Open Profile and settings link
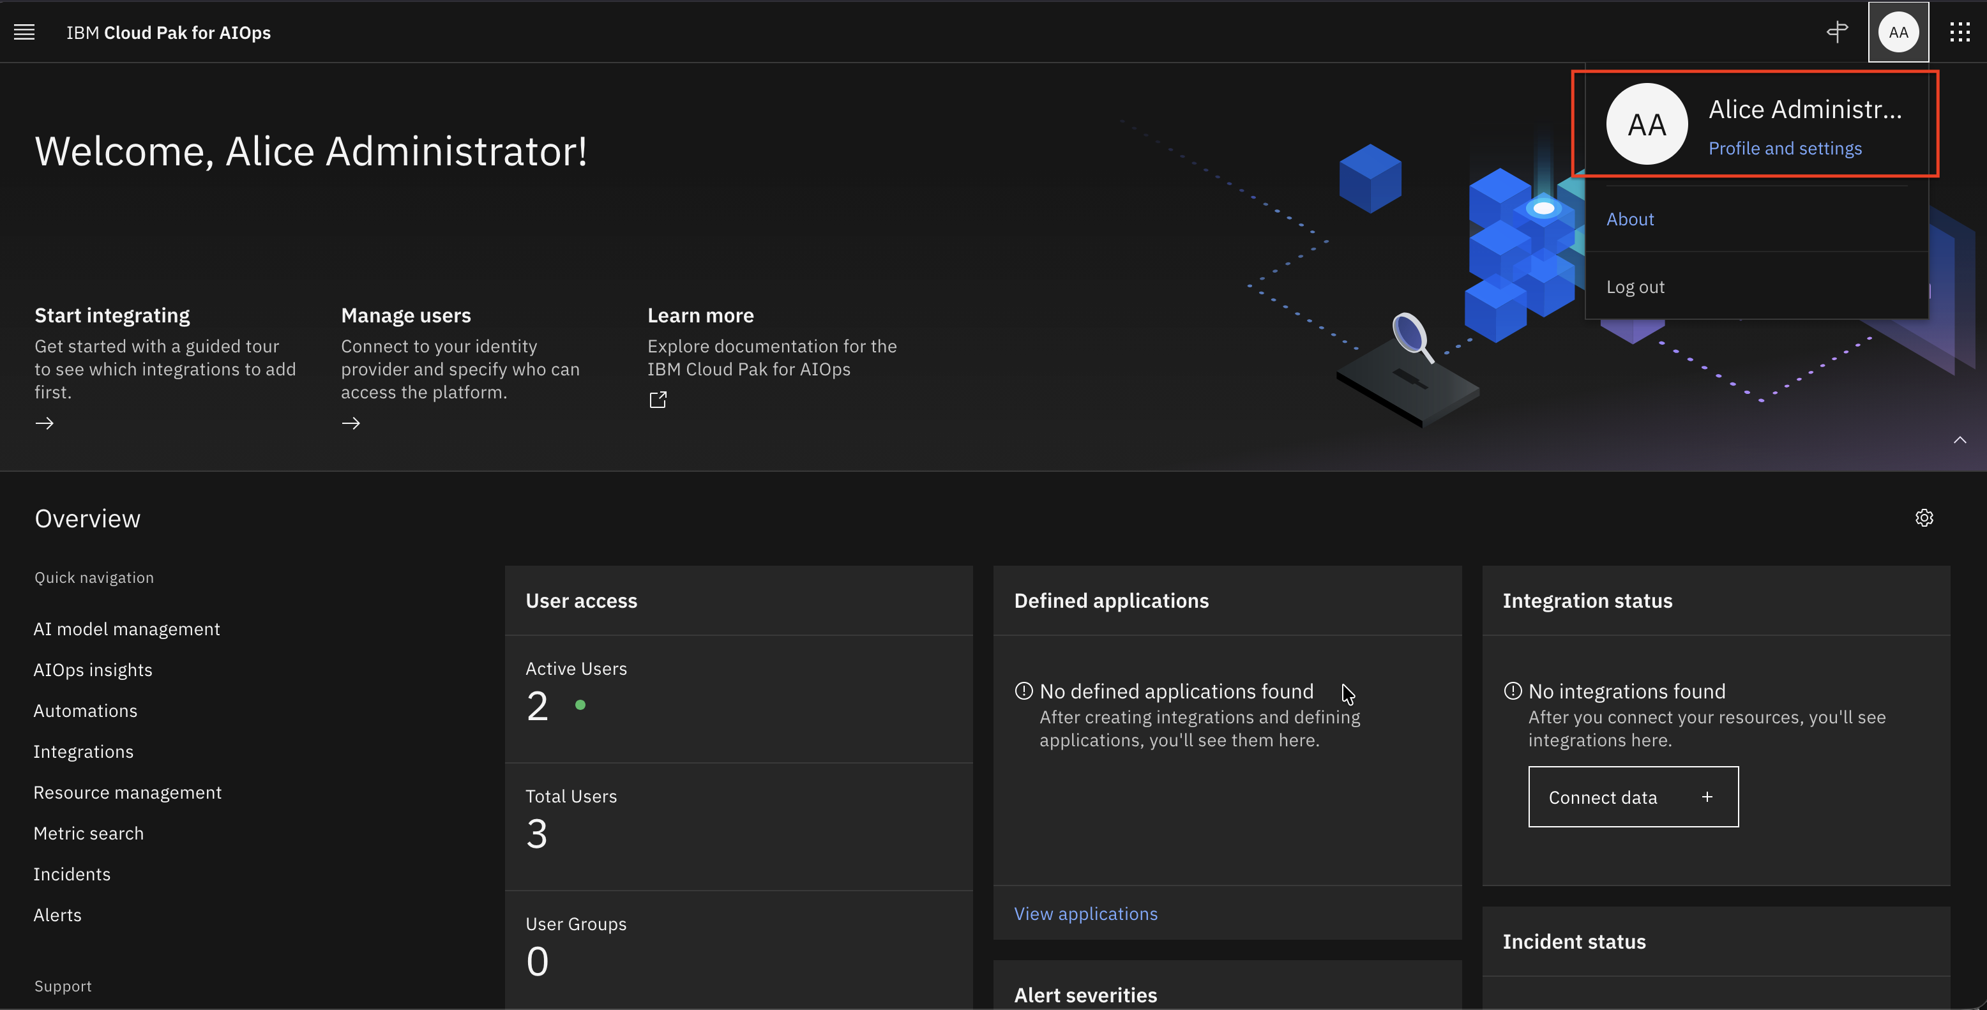The height and width of the screenshot is (1010, 1987). pyautogui.click(x=1785, y=148)
